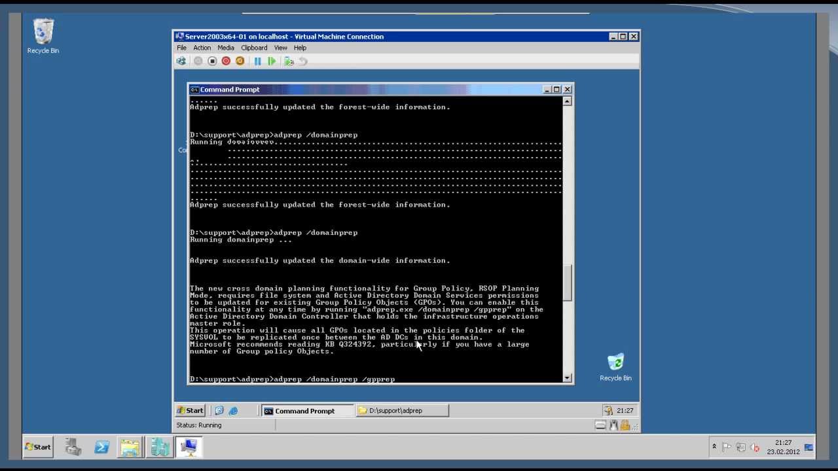Open Windows Explorer from host taskbar
This screenshot has width=838, height=471.
[x=130, y=447]
